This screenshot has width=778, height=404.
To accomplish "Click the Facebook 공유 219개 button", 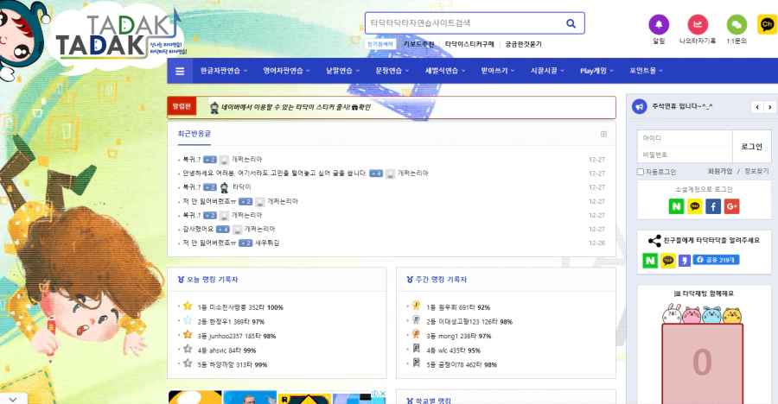I will point(716,260).
